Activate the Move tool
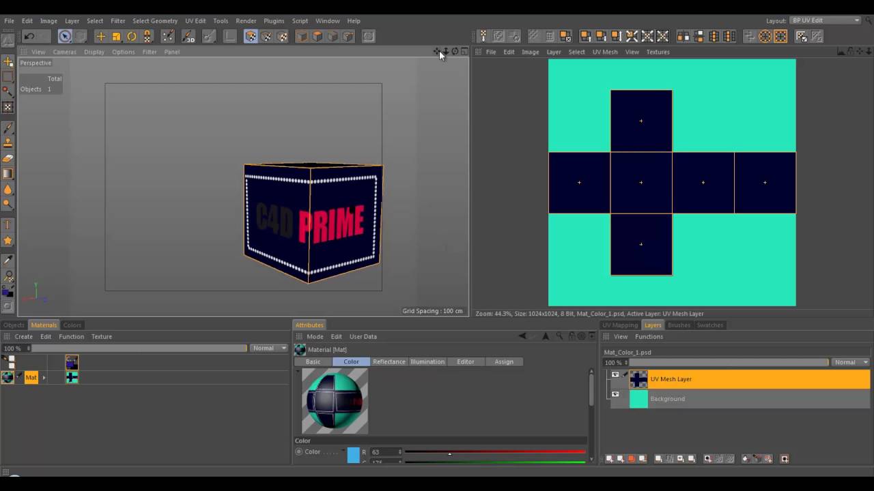Screen dimensions: 874x491 click(100, 37)
